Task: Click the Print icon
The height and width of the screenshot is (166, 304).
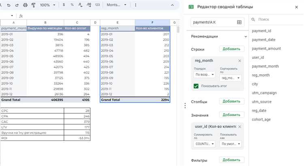Action: [25, 5]
